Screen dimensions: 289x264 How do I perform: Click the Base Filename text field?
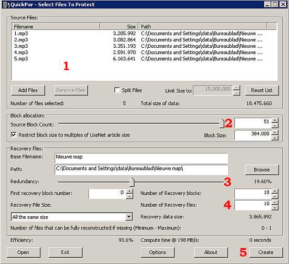tap(141, 158)
